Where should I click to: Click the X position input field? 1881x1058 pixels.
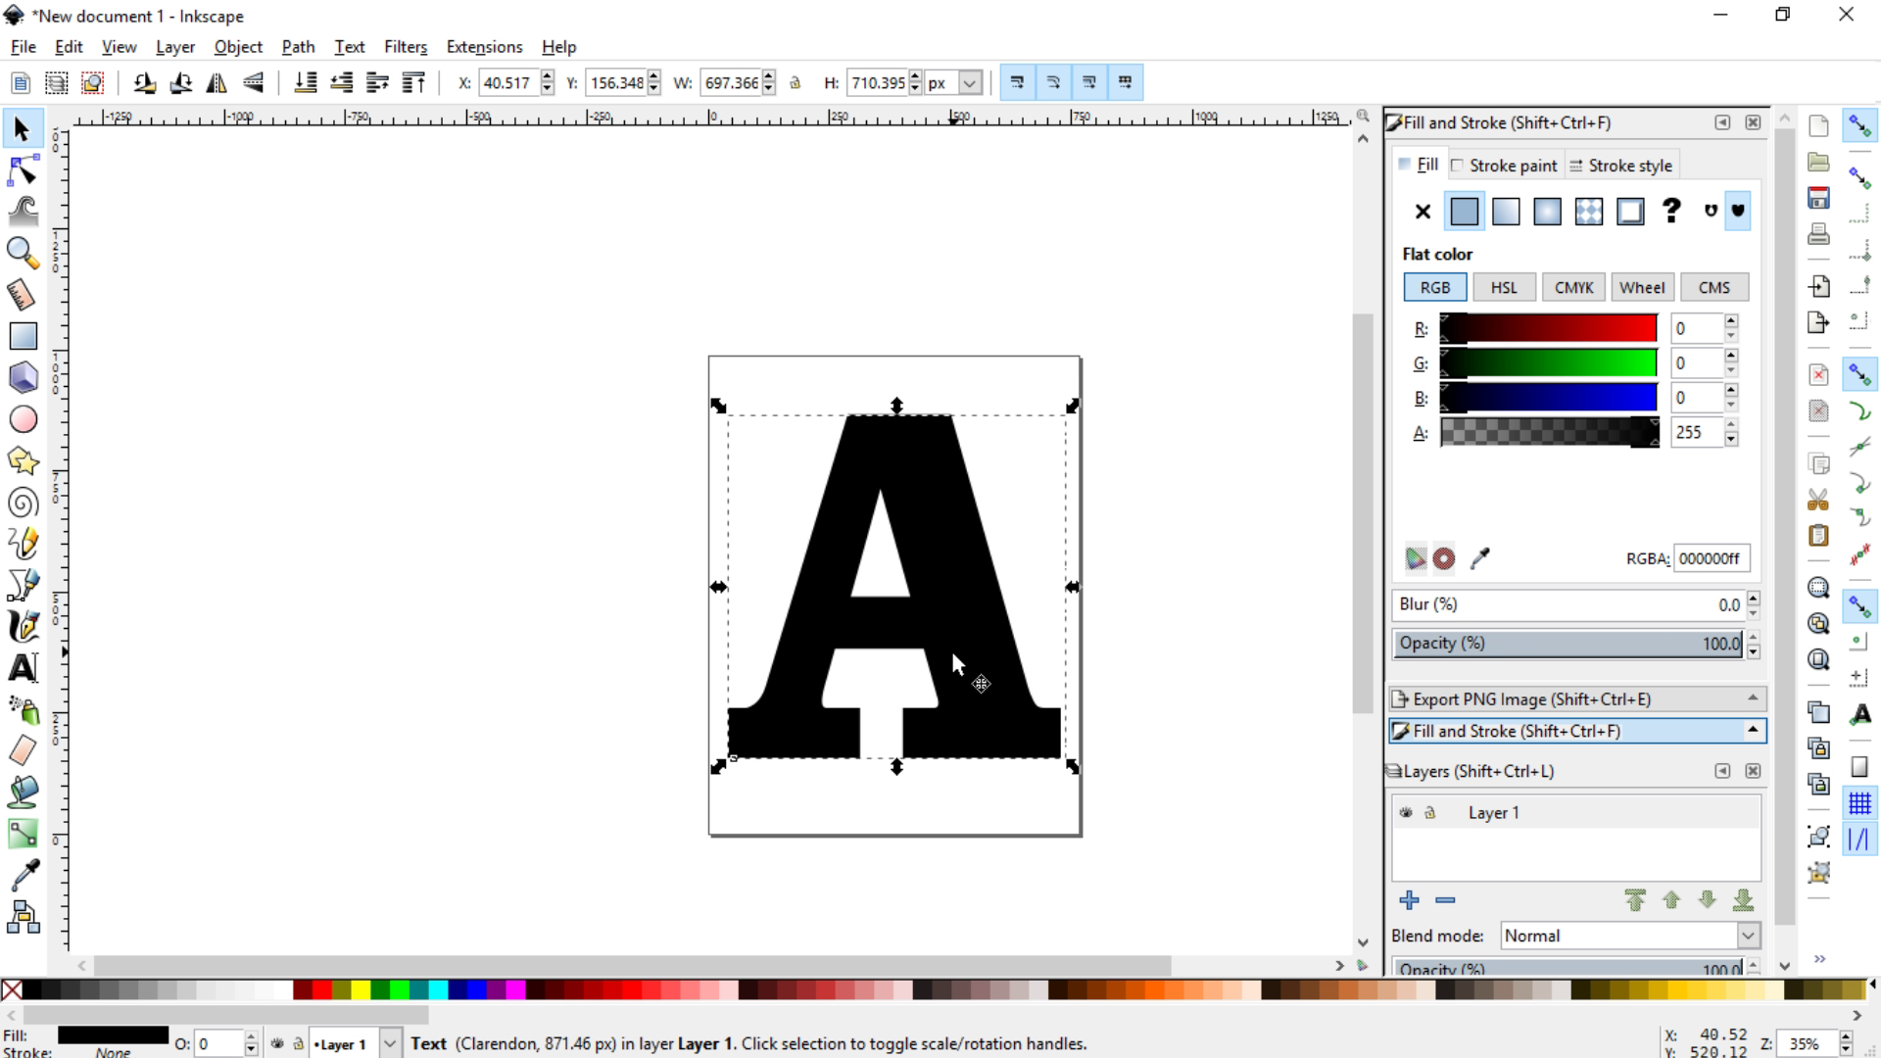[509, 83]
